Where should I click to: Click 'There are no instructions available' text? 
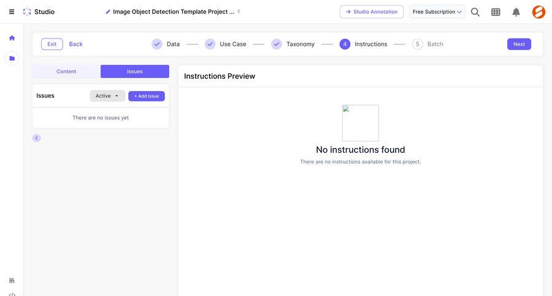(x=361, y=162)
